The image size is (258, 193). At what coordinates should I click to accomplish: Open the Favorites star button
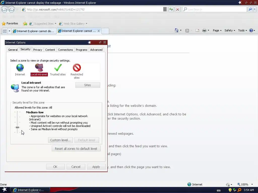(x=10, y=23)
